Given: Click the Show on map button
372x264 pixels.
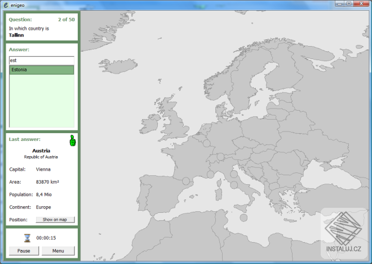Looking at the screenshot, I should (55, 220).
